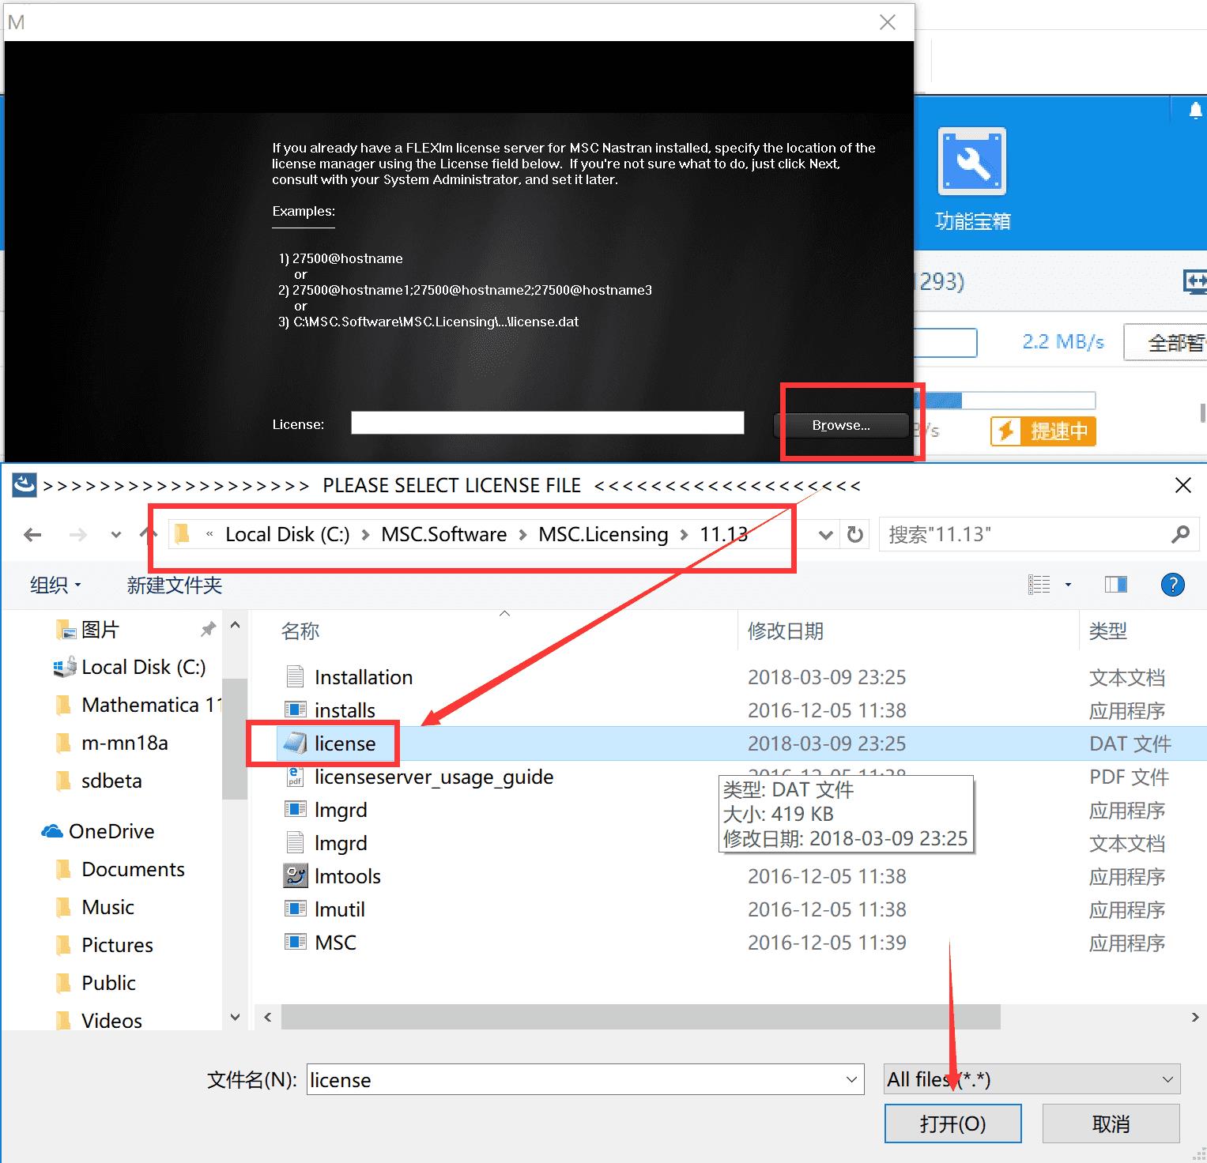1207x1163 pixels.
Task: Expand the address path history chevron
Action: (x=825, y=535)
